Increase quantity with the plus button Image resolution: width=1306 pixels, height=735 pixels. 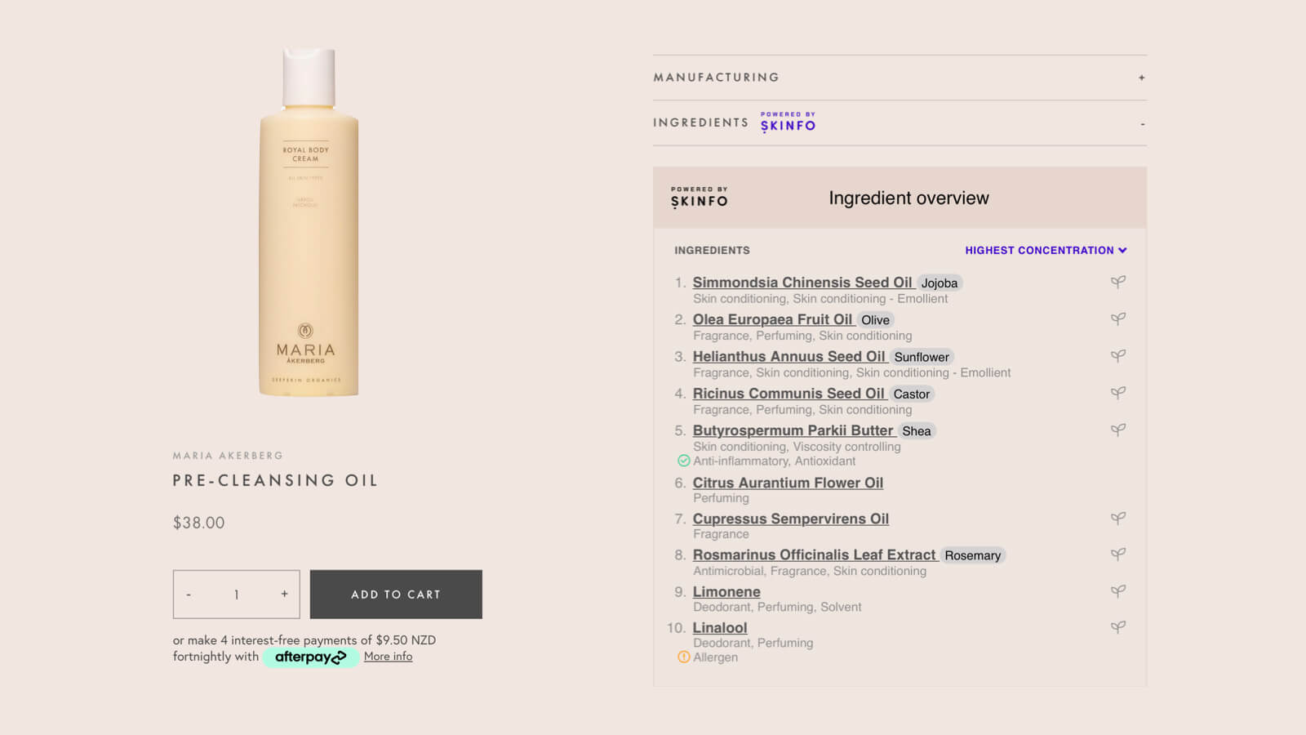(284, 594)
